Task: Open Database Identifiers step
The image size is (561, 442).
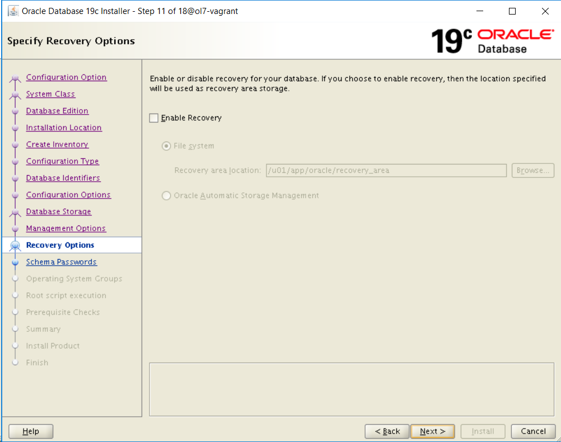Action: tap(63, 178)
